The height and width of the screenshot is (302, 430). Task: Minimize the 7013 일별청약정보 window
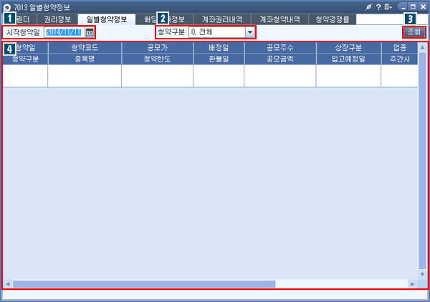403,7
